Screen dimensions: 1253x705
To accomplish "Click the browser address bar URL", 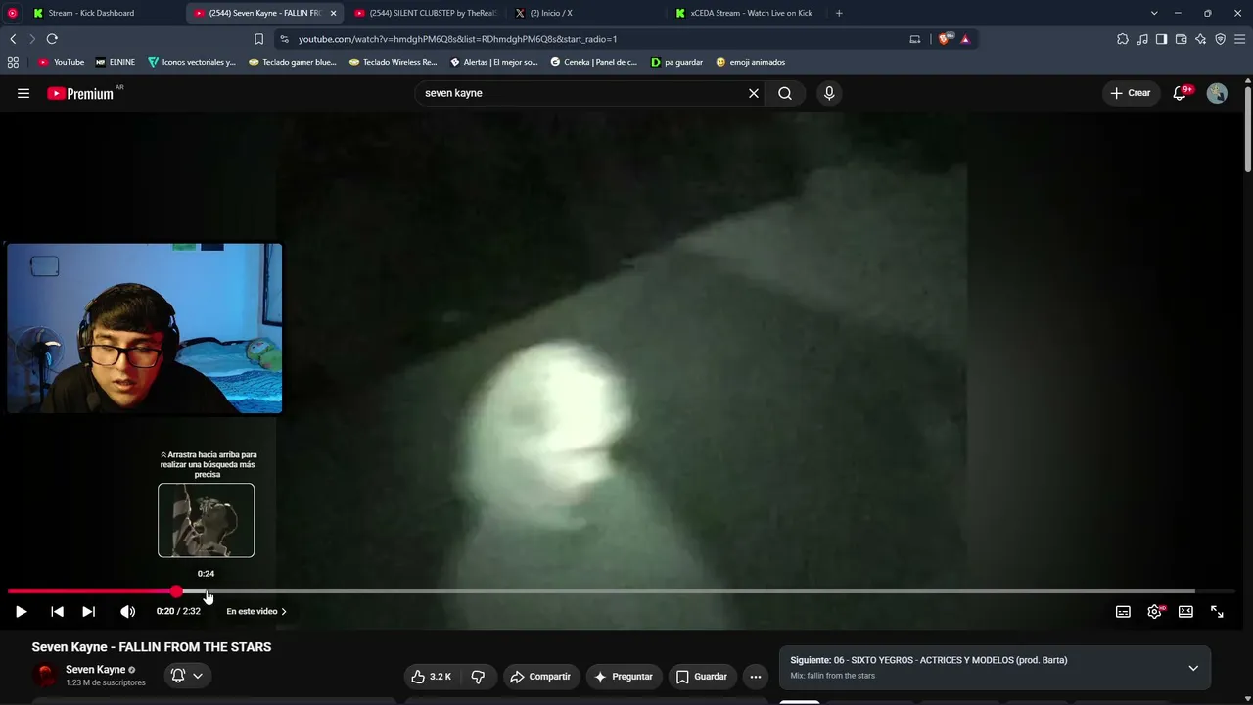I will pos(457,39).
